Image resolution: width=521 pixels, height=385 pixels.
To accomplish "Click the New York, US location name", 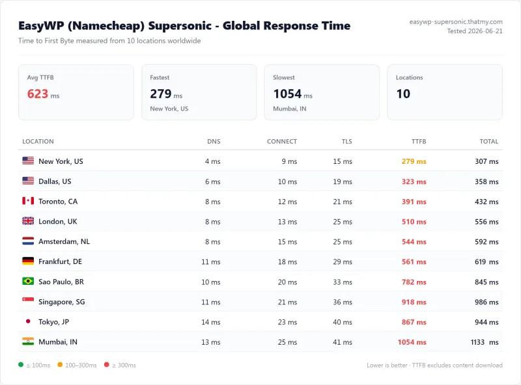I will click(61, 161).
